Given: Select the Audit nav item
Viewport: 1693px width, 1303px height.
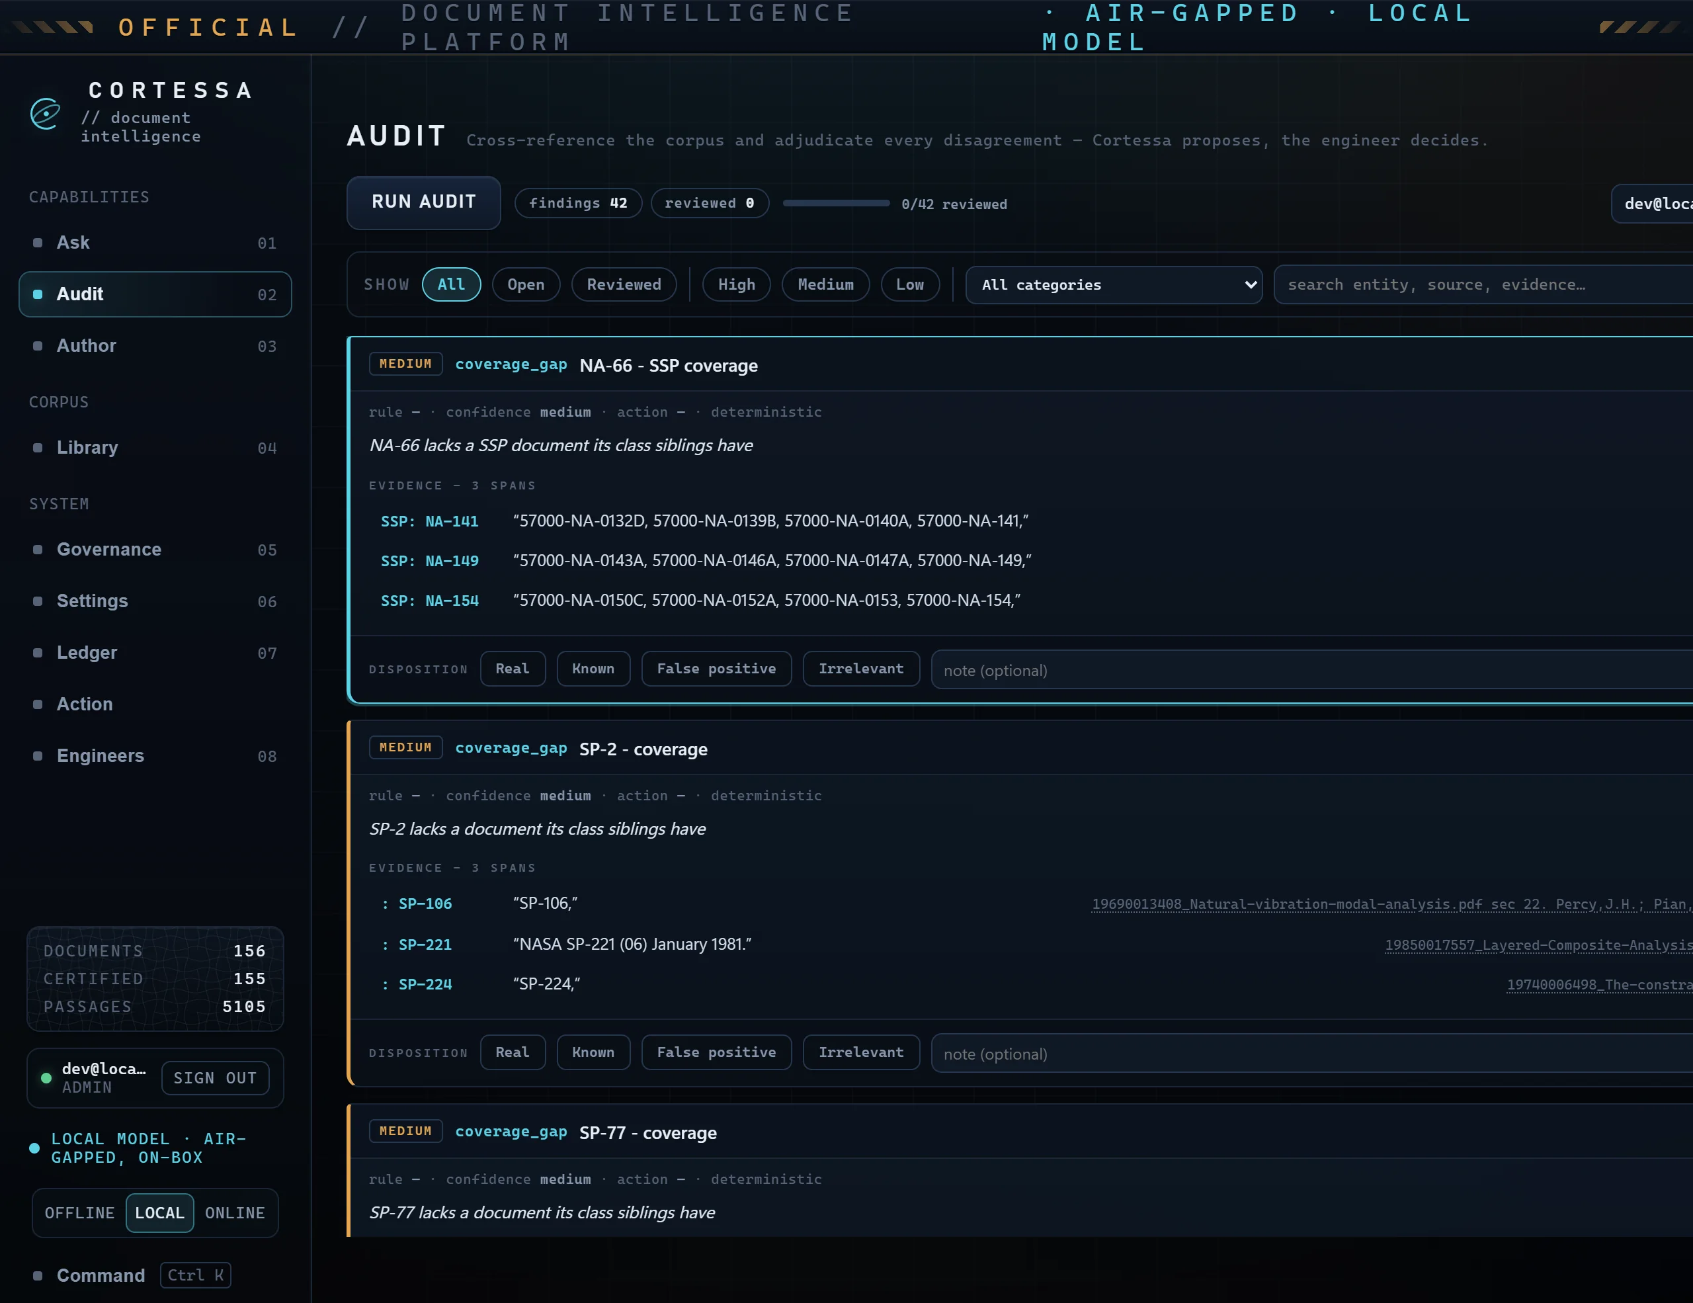Looking at the screenshot, I should click(x=155, y=294).
